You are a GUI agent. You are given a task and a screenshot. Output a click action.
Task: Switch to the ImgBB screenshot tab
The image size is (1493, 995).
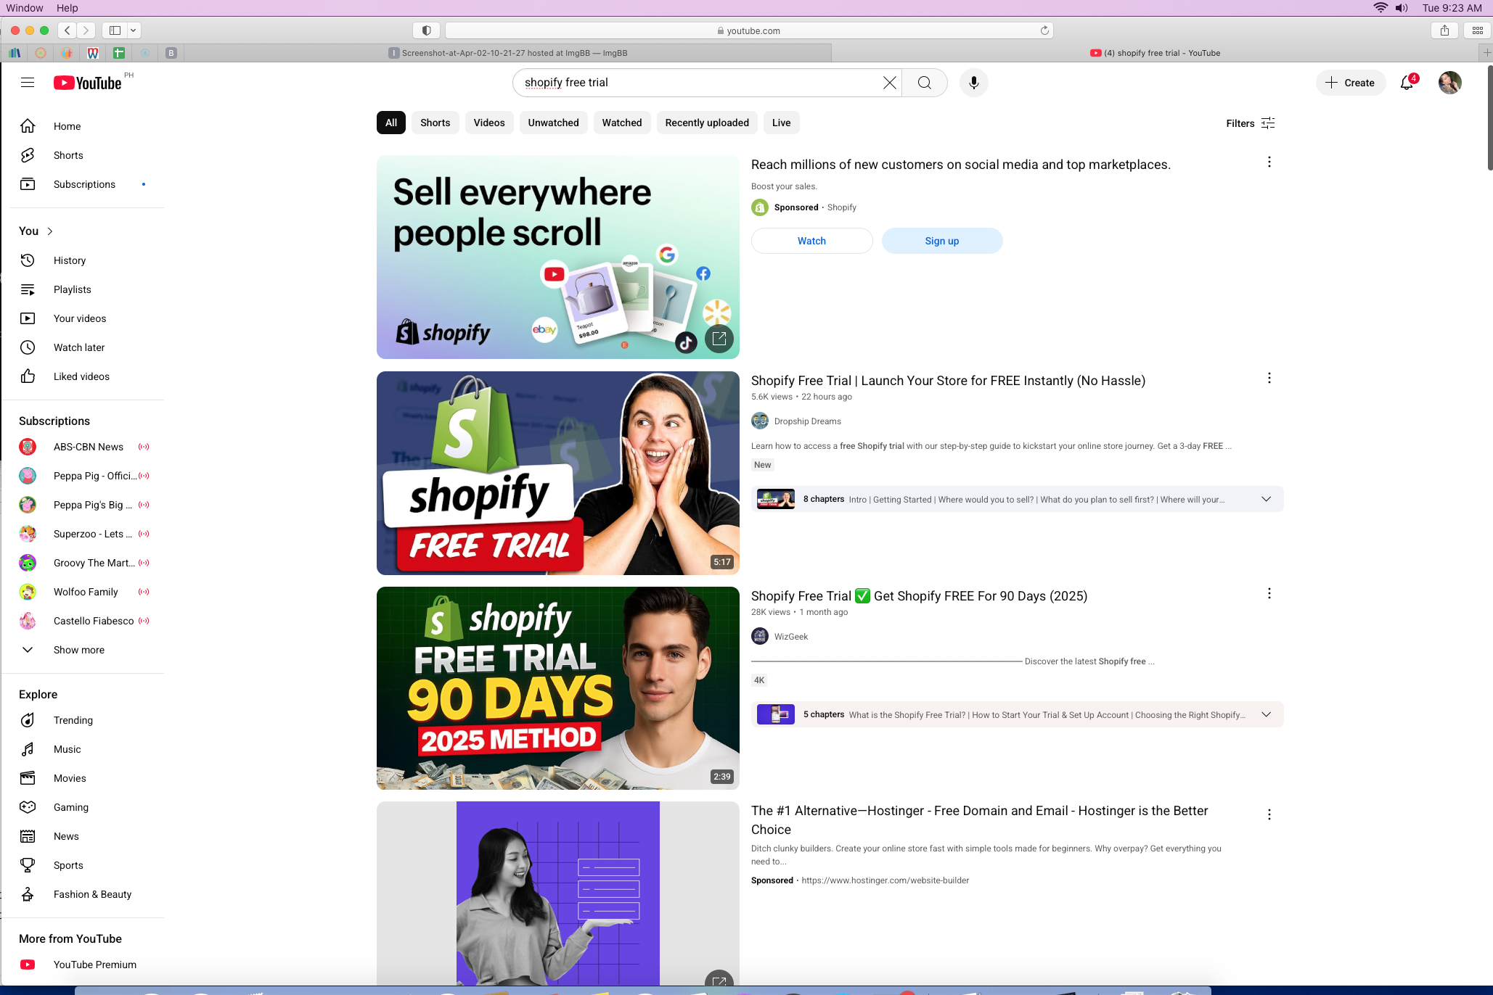point(508,53)
